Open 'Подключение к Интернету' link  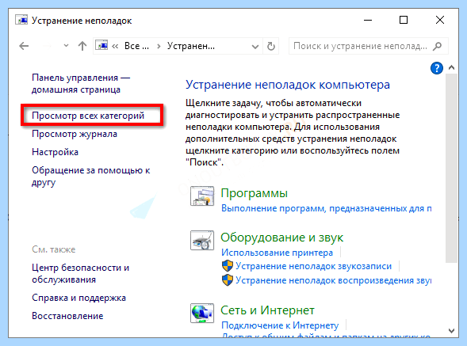280,325
